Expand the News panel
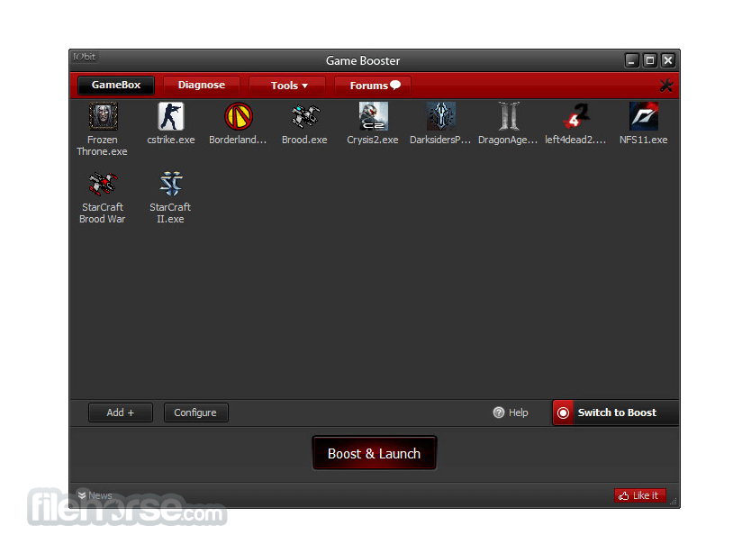This screenshot has width=751, height=553. pos(95,495)
